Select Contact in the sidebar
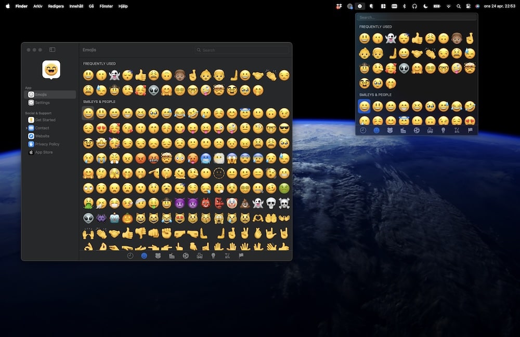This screenshot has width=520, height=337. (x=50, y=128)
